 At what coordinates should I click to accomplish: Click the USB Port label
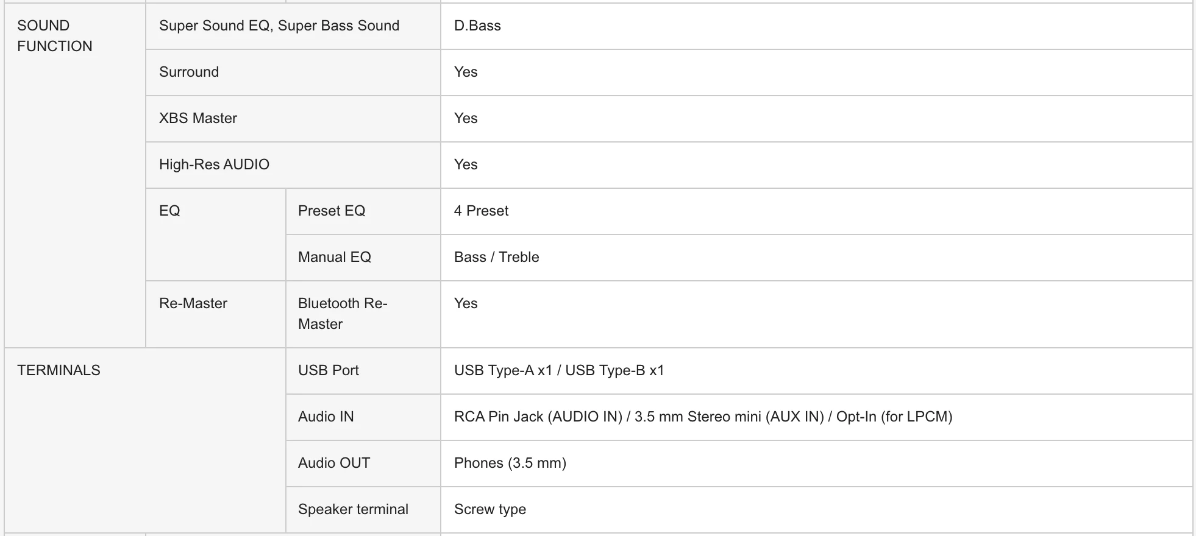click(329, 370)
